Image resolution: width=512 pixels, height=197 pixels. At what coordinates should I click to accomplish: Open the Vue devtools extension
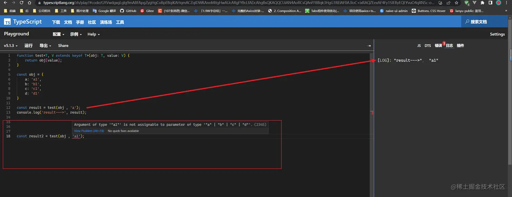(x=474, y=3)
